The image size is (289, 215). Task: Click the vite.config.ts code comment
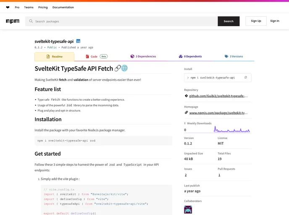[59, 189]
